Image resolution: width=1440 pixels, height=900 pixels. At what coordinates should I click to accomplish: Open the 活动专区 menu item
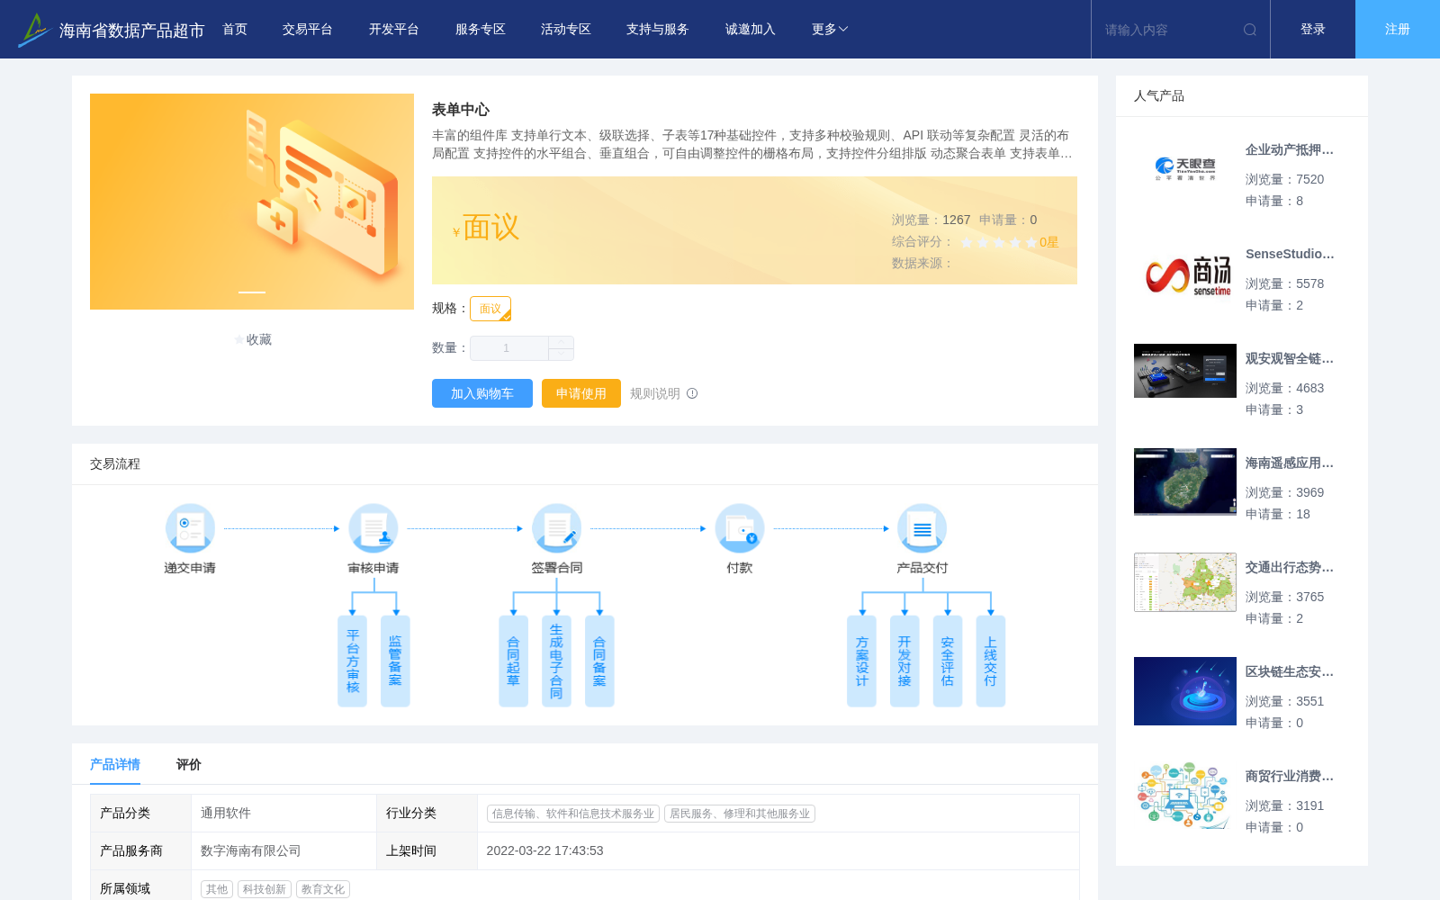pyautogui.click(x=566, y=30)
